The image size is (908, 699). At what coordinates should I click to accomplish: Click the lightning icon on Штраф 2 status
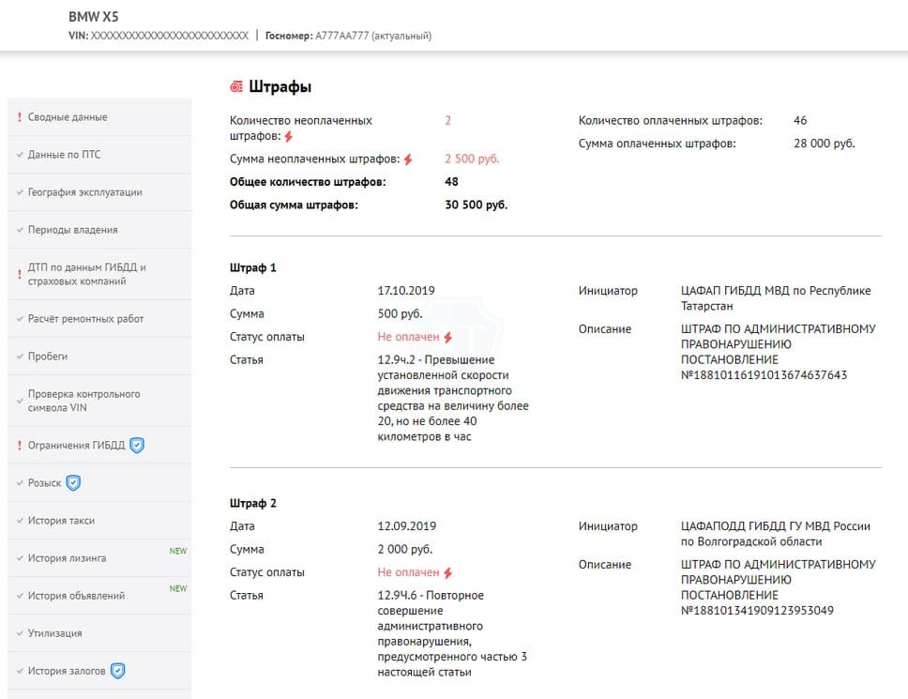[x=447, y=572]
